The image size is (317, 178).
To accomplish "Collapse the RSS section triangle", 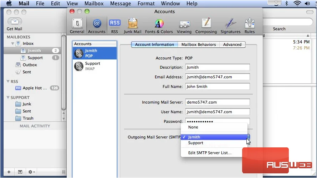I will 8,81.
